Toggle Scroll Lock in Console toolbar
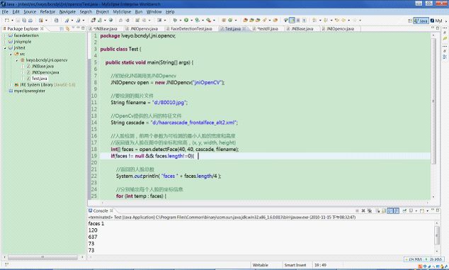 pyautogui.click(x=384, y=210)
